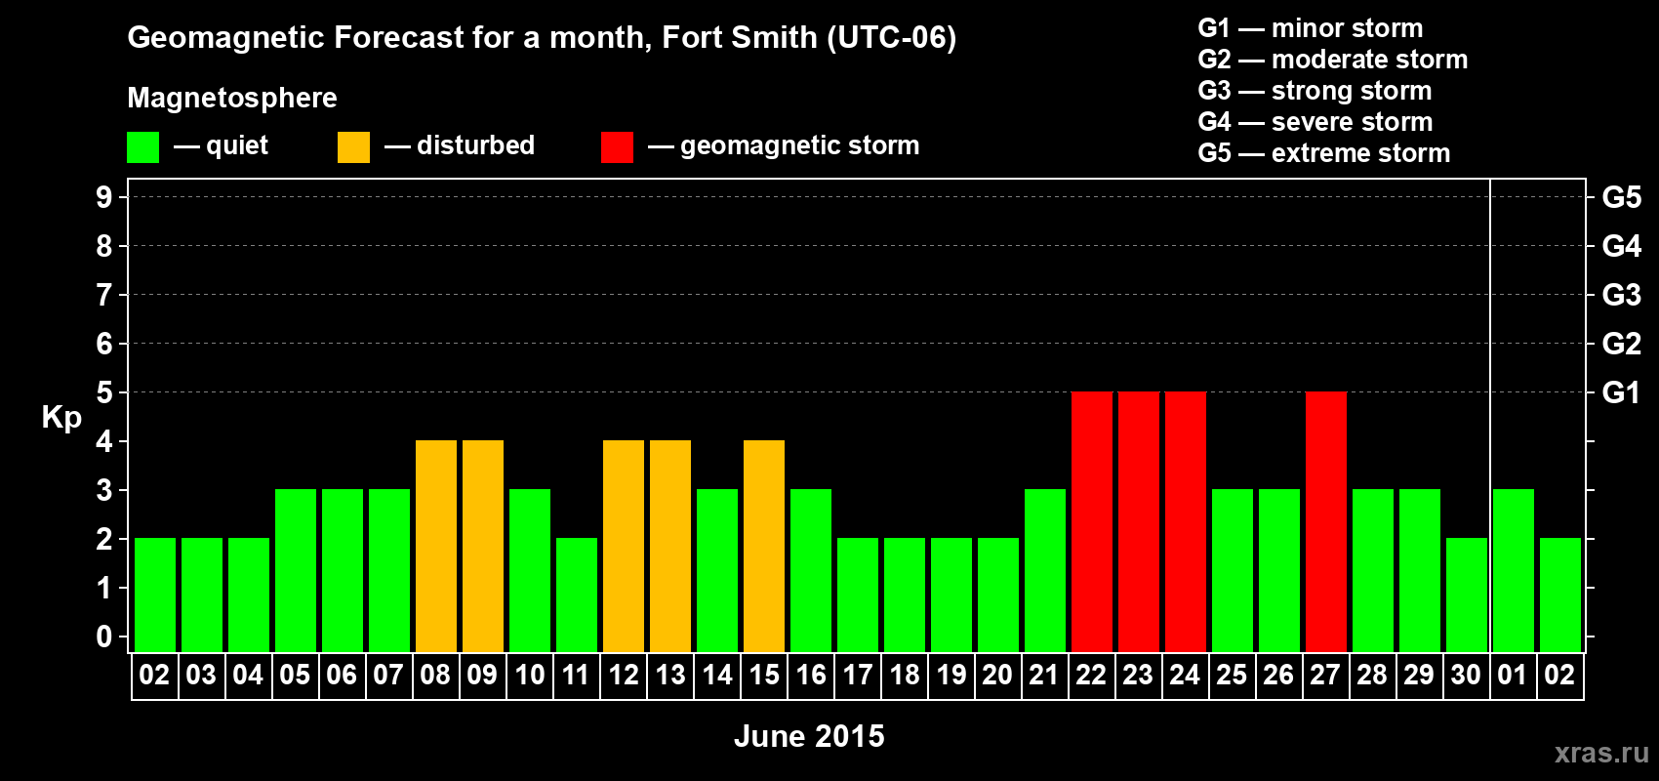The height and width of the screenshot is (781, 1659).
Task: Click the G5 label on right axis
Action: tap(1622, 197)
